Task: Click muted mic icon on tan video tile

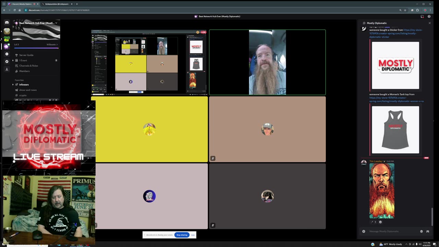Action: (213, 158)
